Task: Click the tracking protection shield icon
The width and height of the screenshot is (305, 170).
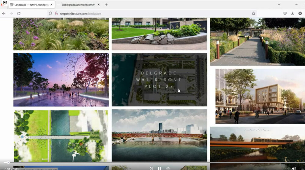Action: point(50,13)
